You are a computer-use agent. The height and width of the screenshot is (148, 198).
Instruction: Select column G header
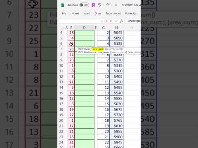[x=104, y=28]
